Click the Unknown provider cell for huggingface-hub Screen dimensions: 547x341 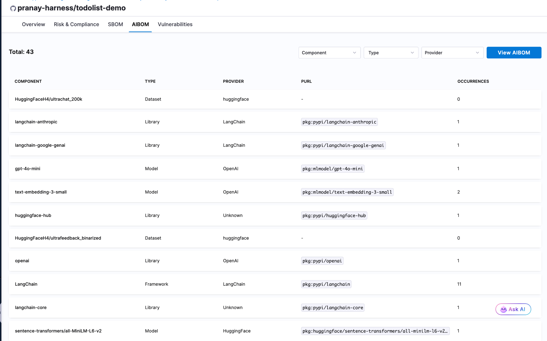(x=233, y=216)
